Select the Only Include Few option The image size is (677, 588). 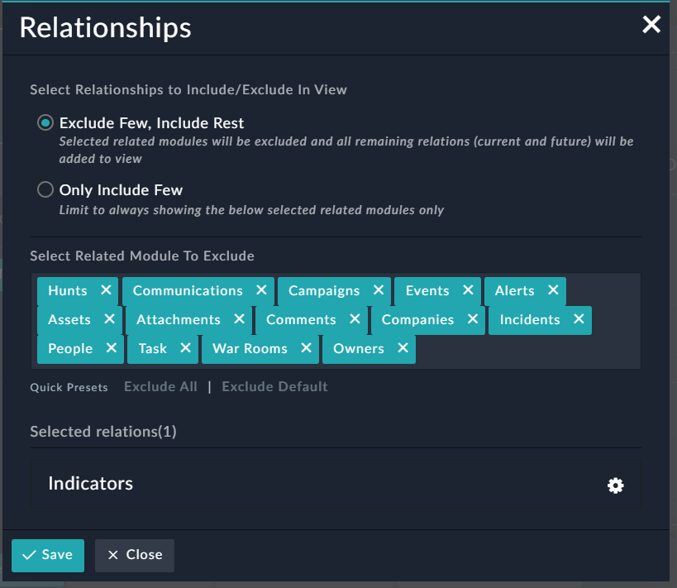tap(45, 189)
